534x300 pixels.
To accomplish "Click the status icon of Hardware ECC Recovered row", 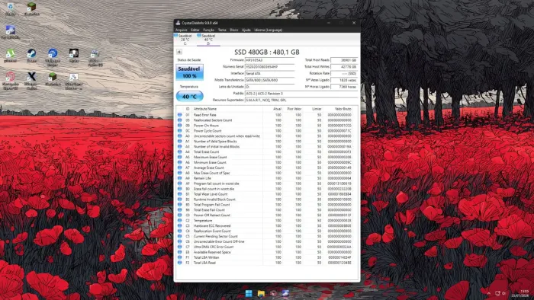I will (x=179, y=225).
